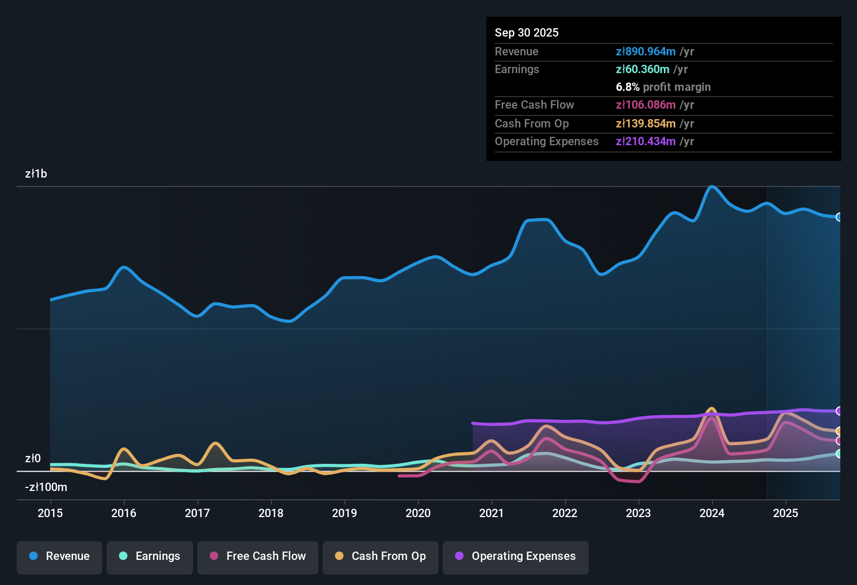Click the orange Cash From Op dot icon

(339, 556)
